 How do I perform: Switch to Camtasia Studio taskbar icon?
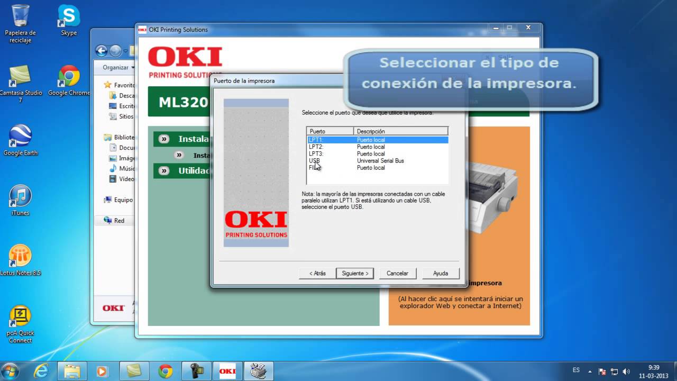click(133, 370)
